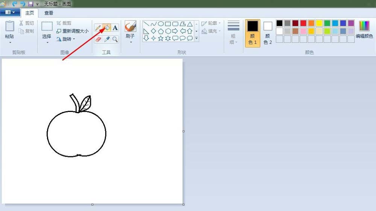
Task: Click the Redo arrow in title bar
Action: (x=23, y=4)
